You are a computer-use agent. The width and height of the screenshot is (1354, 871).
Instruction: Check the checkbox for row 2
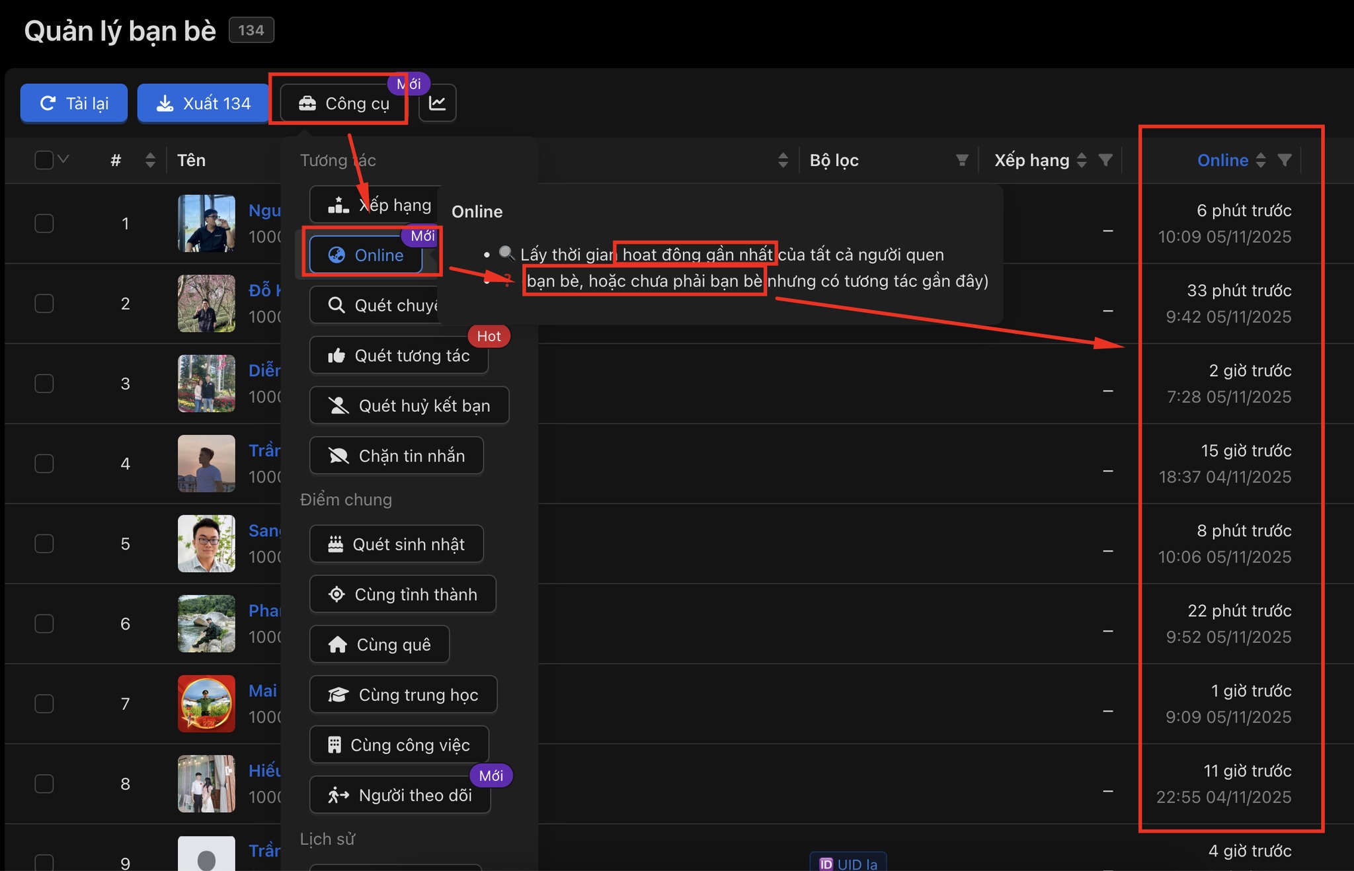(x=44, y=304)
